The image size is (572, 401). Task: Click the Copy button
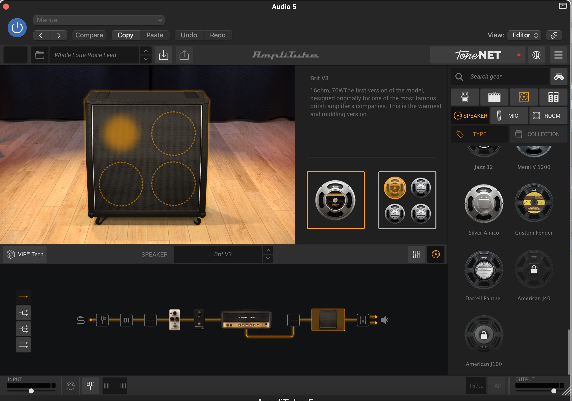click(125, 35)
